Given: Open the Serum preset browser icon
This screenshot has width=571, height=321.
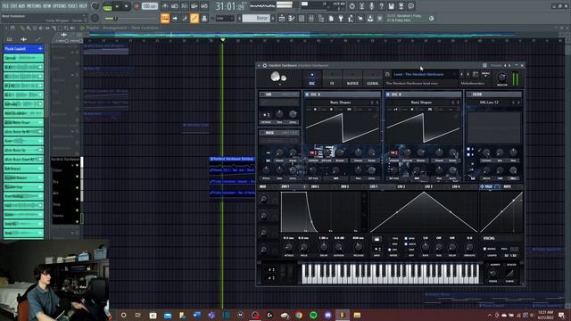Looking at the screenshot, I should pyautogui.click(x=476, y=75).
